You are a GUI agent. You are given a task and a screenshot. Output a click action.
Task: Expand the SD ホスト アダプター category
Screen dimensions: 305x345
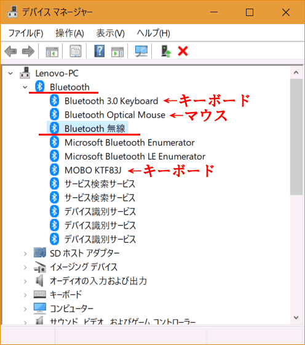pyautogui.click(x=25, y=254)
